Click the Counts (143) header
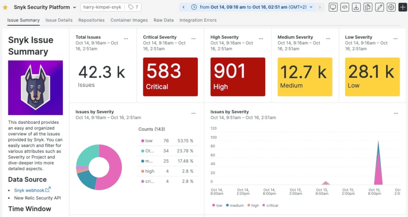The width and height of the screenshot is (408, 217). (x=152, y=129)
